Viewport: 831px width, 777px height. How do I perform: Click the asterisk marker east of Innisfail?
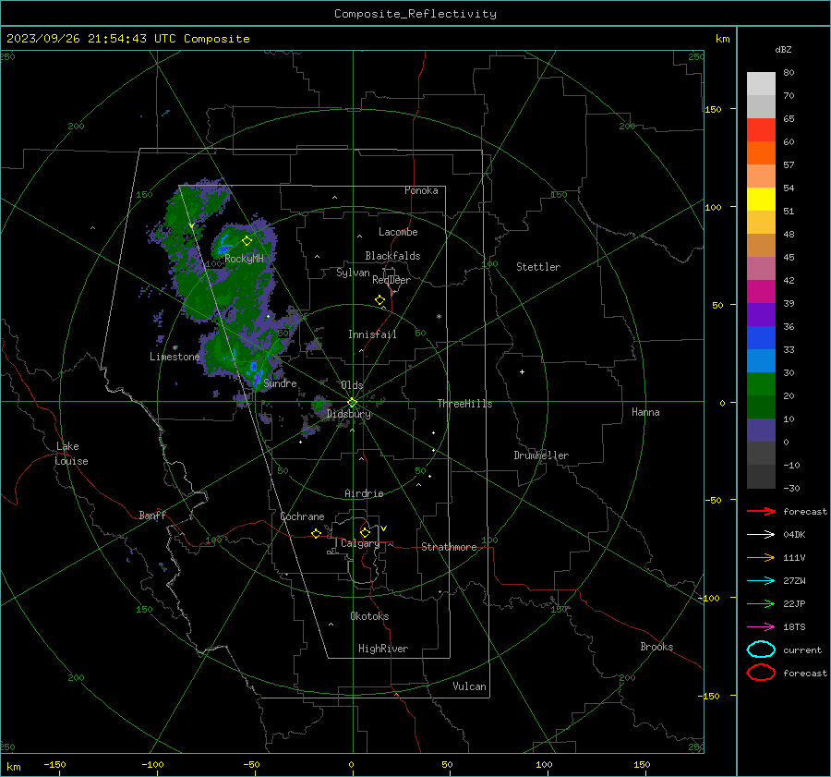click(439, 317)
